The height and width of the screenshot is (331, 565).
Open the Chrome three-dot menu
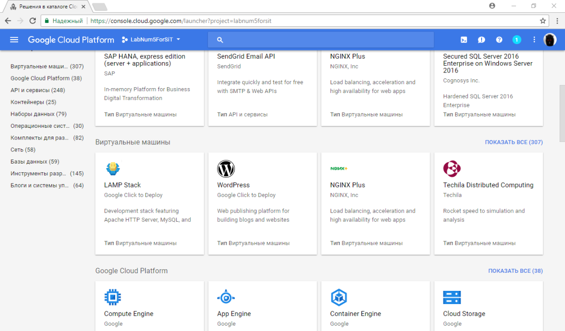click(x=557, y=21)
